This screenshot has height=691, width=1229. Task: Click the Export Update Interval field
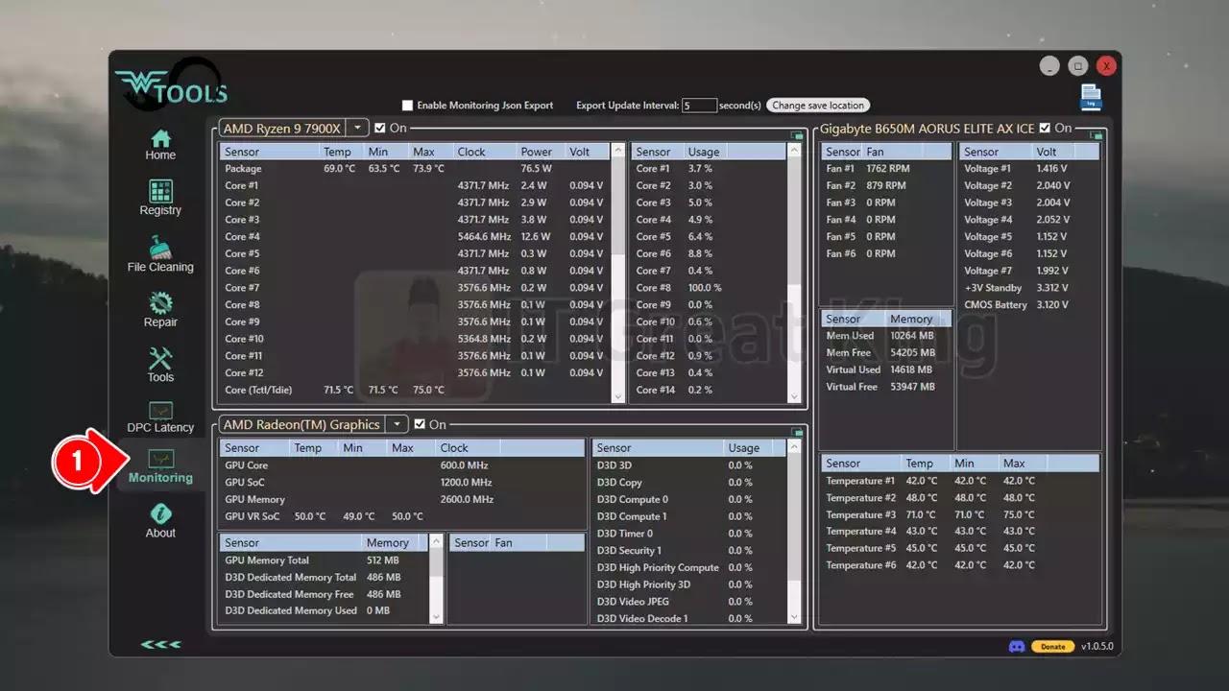click(x=699, y=106)
